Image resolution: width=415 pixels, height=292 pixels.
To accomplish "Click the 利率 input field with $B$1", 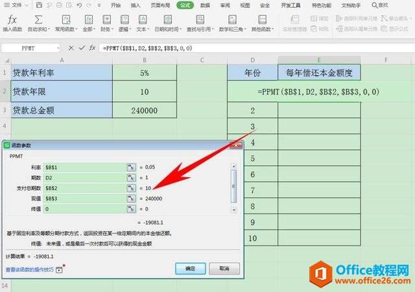I will 85,167.
